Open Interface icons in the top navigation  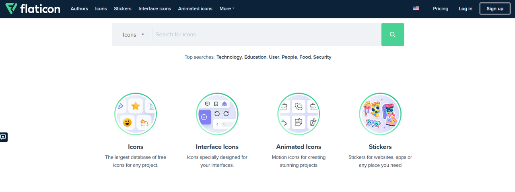tap(154, 8)
